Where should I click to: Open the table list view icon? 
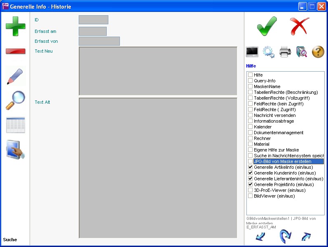tap(15, 125)
